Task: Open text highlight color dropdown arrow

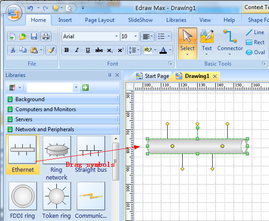Action: pyautogui.click(x=155, y=50)
